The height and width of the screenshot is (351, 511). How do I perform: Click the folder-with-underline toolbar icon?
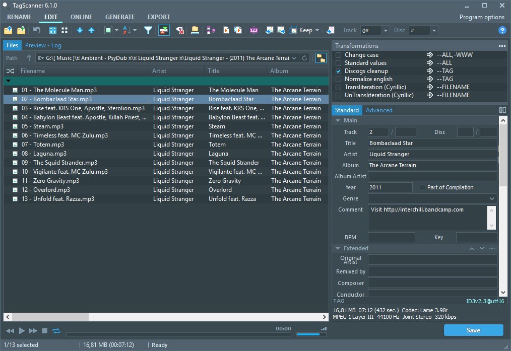coord(195,30)
